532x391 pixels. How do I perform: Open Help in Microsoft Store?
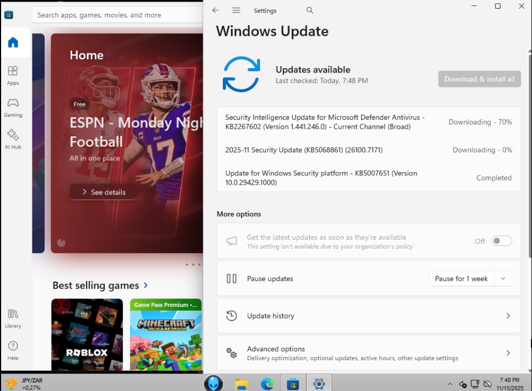13,350
